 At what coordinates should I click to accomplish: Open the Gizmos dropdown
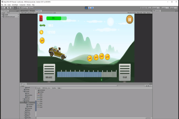pyautogui.click(x=149, y=13)
